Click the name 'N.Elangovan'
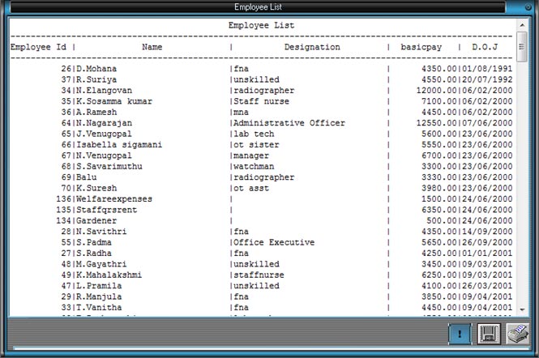 click(104, 91)
